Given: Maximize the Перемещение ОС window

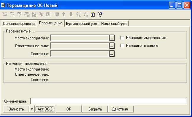Looking at the screenshot, I should (x=179, y=5).
